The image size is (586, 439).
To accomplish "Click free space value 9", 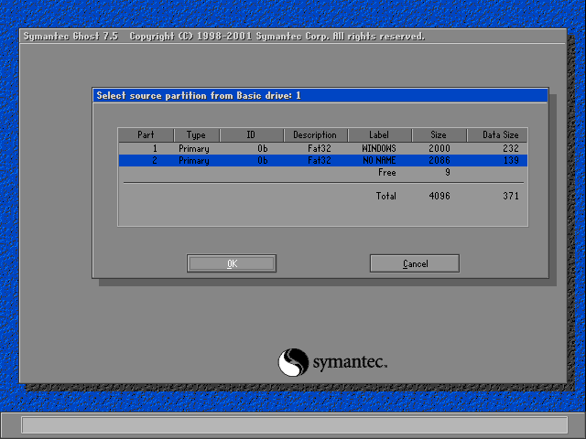I will pos(448,173).
